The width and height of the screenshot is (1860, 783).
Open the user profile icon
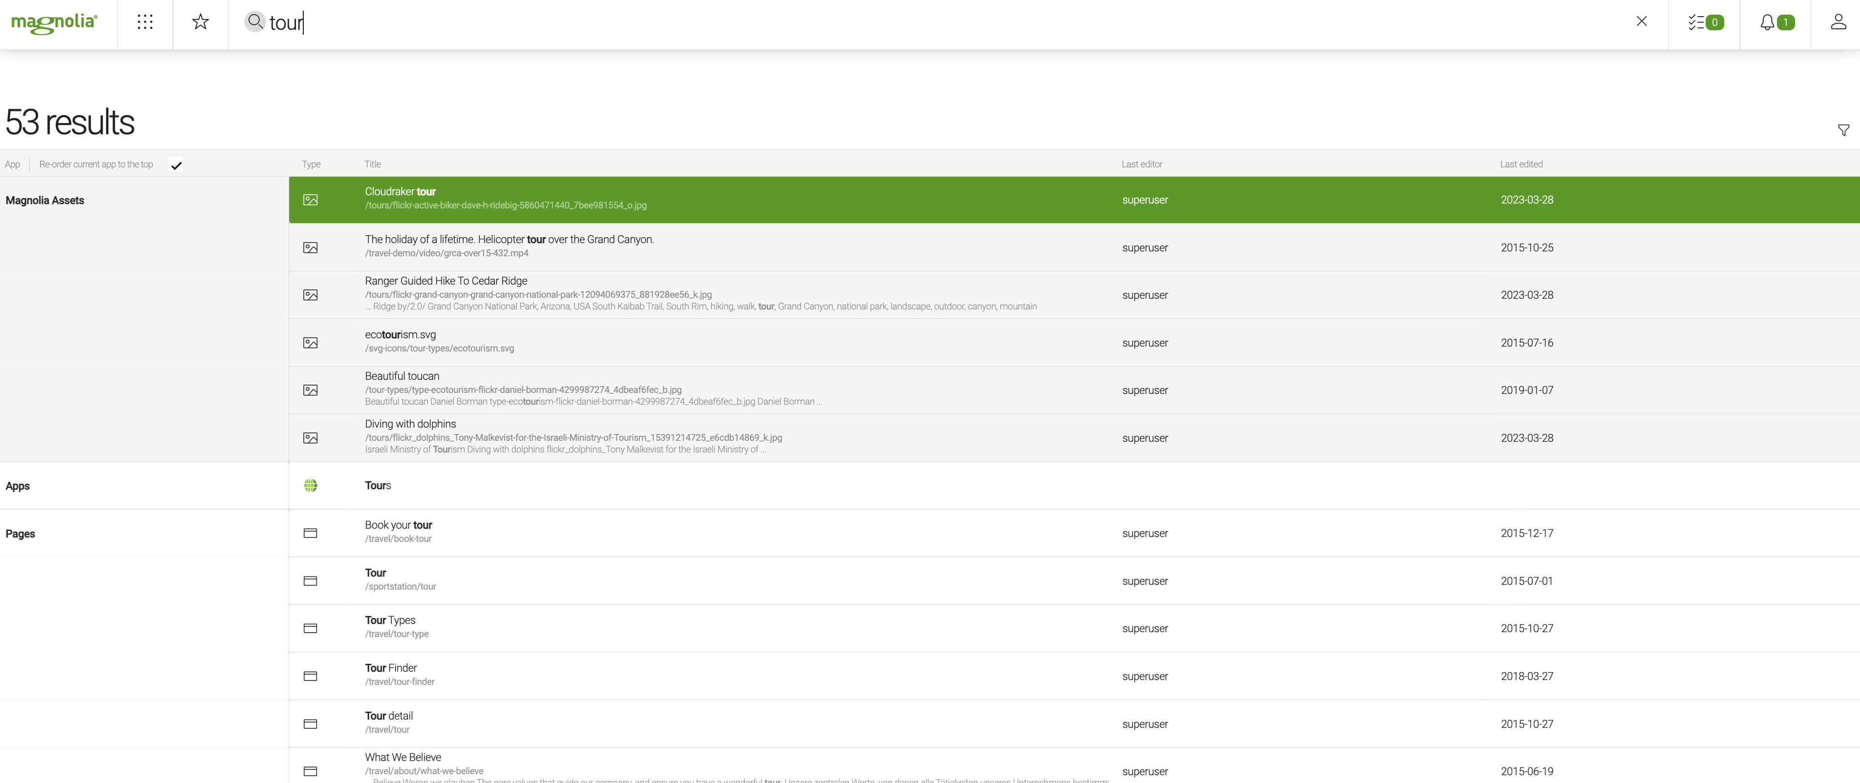[x=1839, y=22]
